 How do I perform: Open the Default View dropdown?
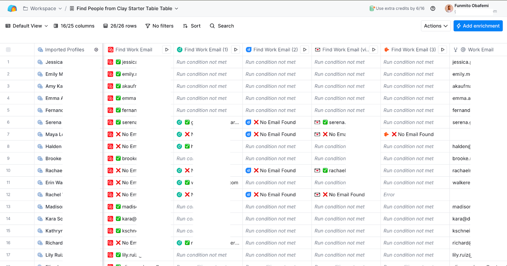[x=27, y=26]
